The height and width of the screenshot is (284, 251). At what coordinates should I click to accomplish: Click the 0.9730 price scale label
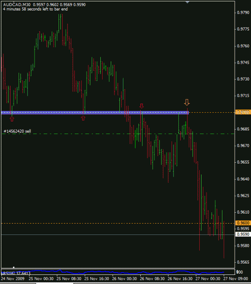pyautogui.click(x=243, y=79)
